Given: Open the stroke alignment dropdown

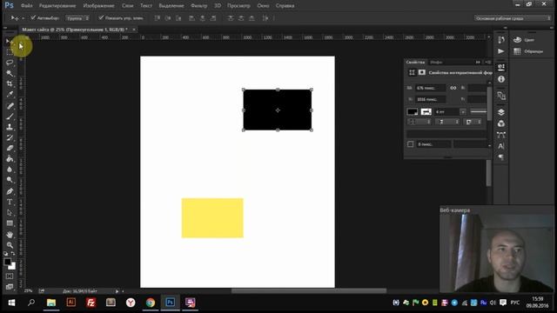Looking at the screenshot, I should point(419,122).
